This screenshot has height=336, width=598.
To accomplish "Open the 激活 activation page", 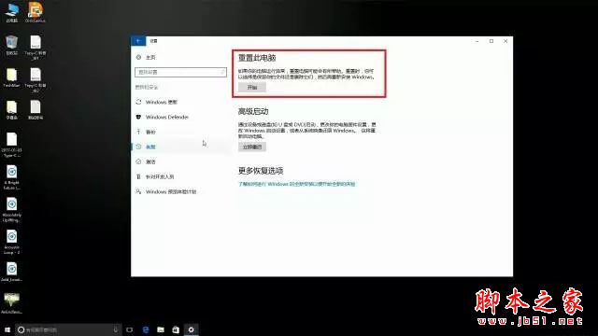I will [x=150, y=161].
